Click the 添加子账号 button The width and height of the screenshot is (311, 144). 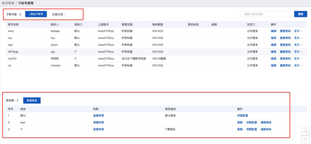click(36, 14)
